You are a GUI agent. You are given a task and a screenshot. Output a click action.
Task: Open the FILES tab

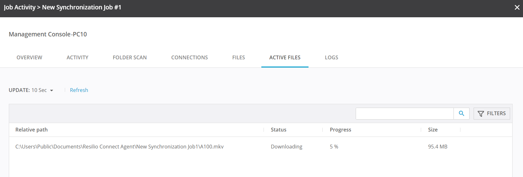[x=238, y=58]
